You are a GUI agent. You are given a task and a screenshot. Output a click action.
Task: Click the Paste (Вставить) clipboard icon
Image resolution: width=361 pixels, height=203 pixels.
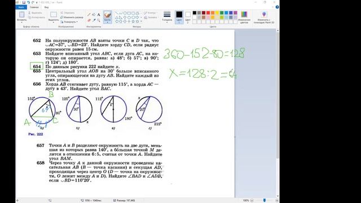point(21,15)
